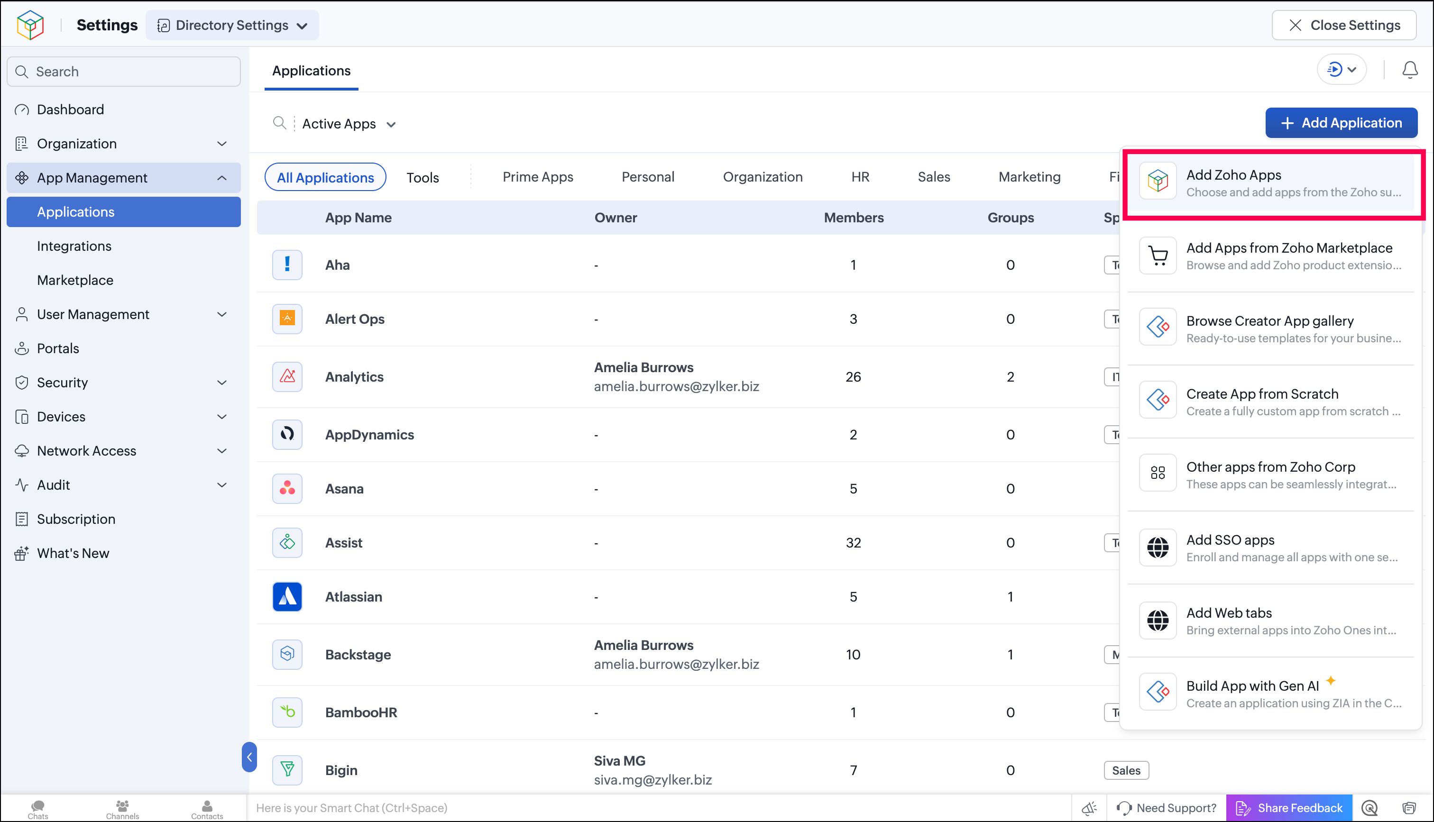Switch to the Personal category tab
The width and height of the screenshot is (1434, 822).
point(648,177)
